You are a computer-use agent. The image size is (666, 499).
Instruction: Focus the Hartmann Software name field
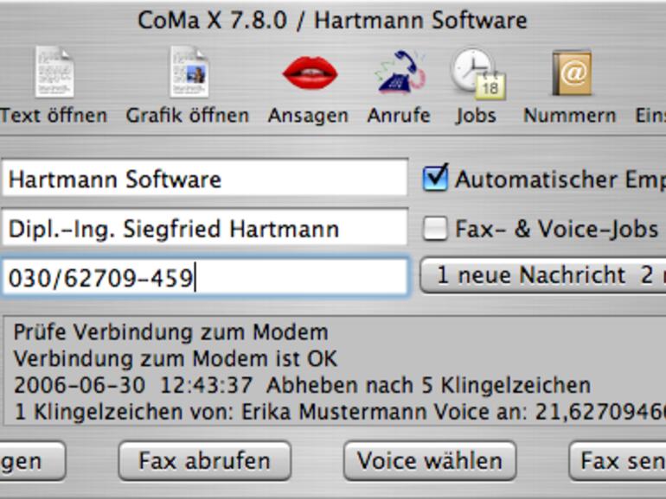coord(205,178)
